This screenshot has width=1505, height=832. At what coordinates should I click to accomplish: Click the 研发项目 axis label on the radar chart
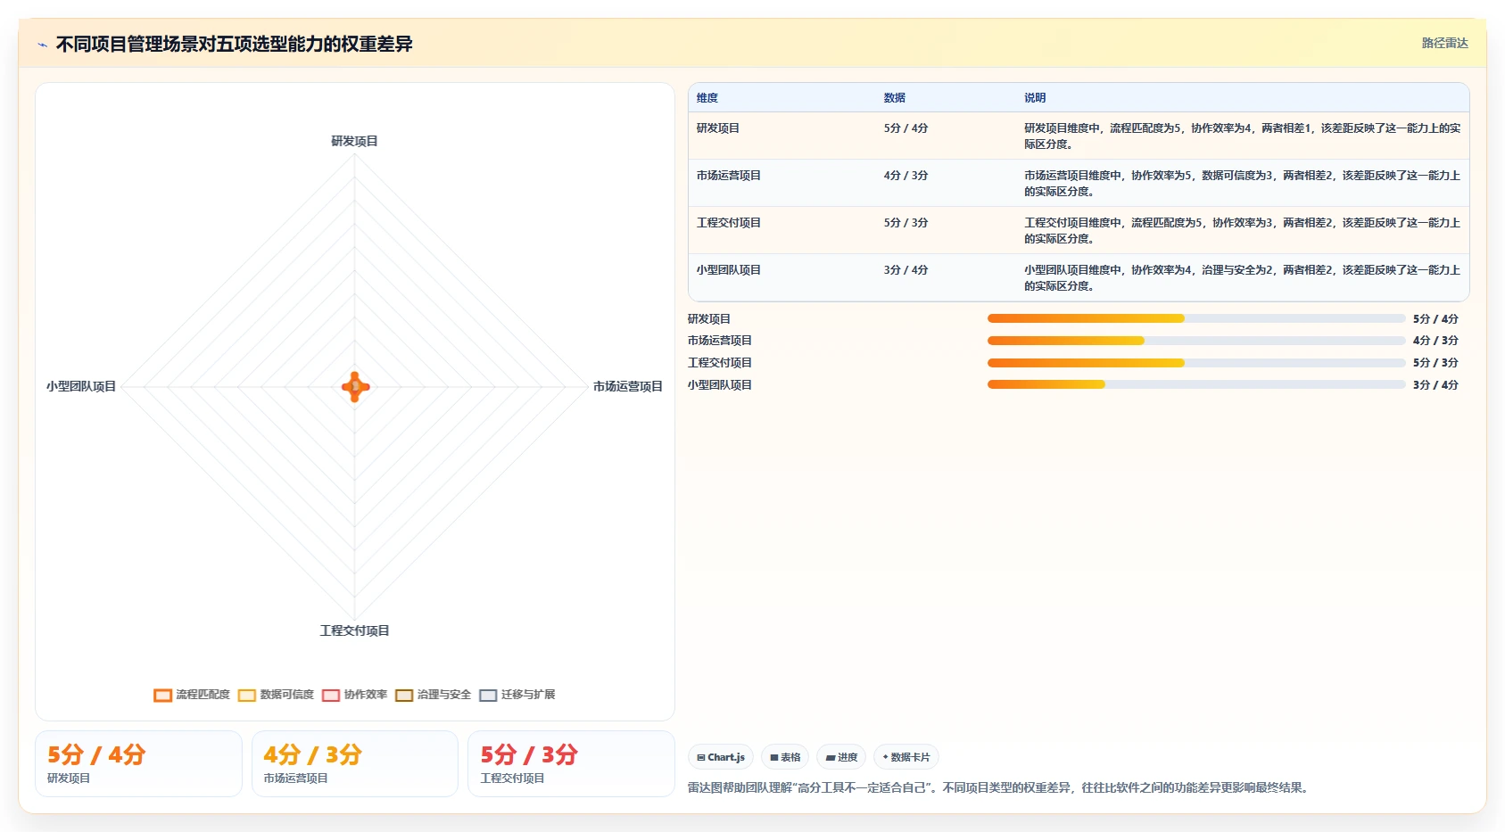coord(354,141)
